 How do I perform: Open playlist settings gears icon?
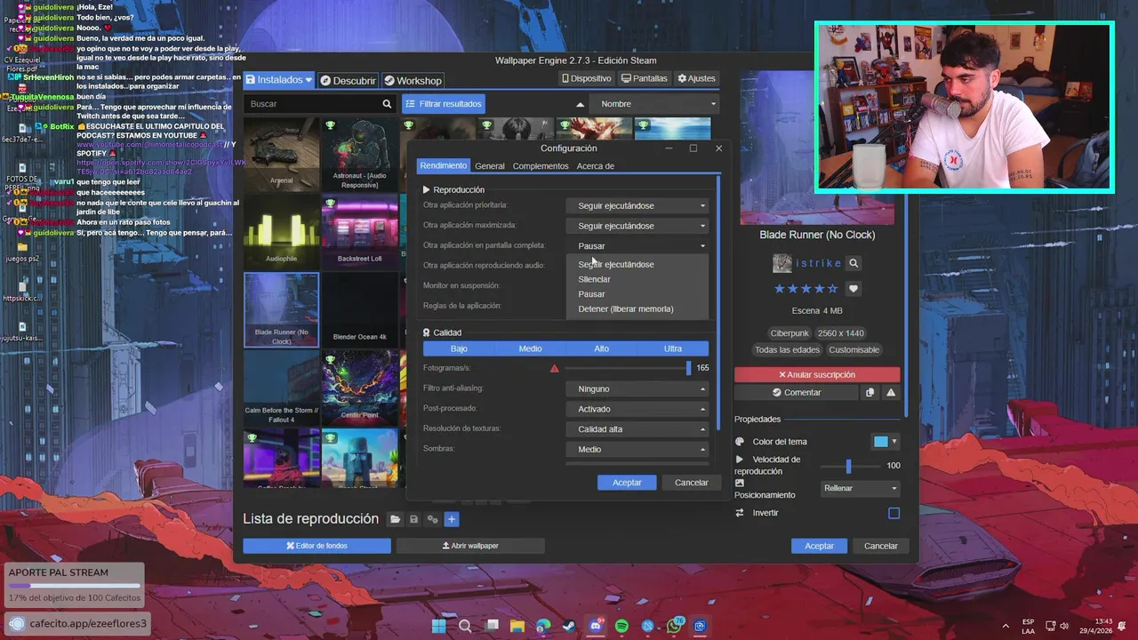433,519
